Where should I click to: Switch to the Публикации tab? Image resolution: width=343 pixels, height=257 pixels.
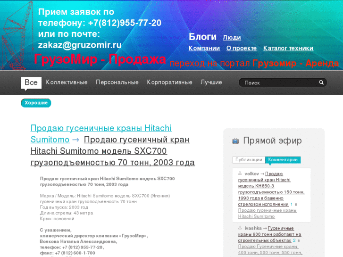click(x=249, y=160)
